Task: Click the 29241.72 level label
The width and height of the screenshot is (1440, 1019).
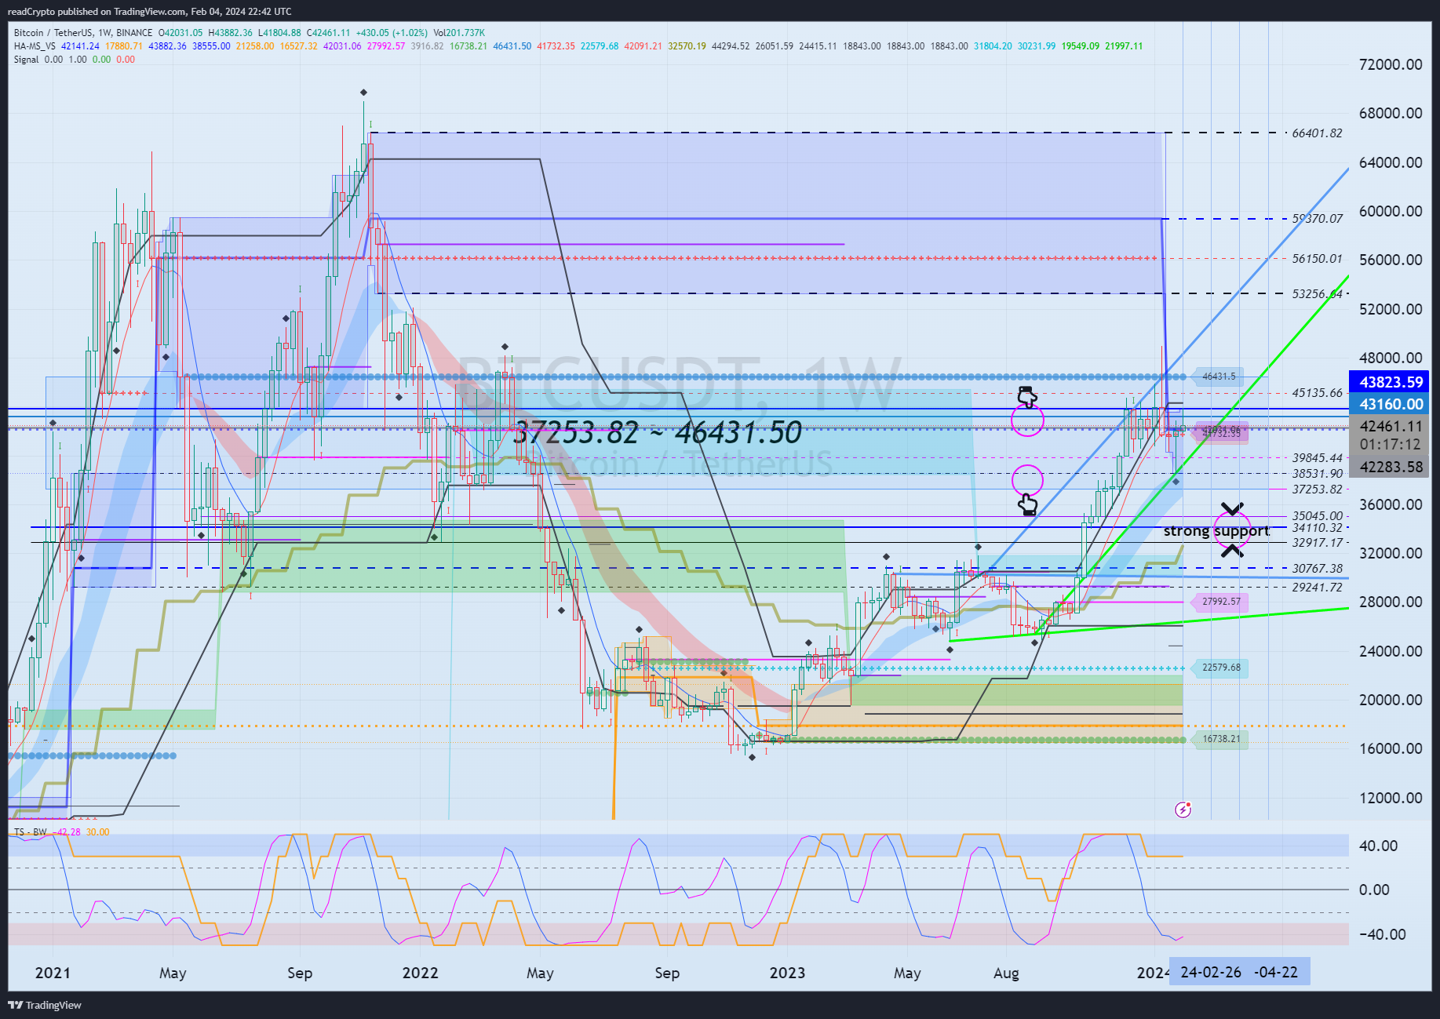Action: click(x=1317, y=587)
